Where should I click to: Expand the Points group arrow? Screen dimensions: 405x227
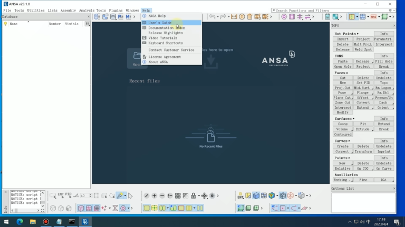349,158
